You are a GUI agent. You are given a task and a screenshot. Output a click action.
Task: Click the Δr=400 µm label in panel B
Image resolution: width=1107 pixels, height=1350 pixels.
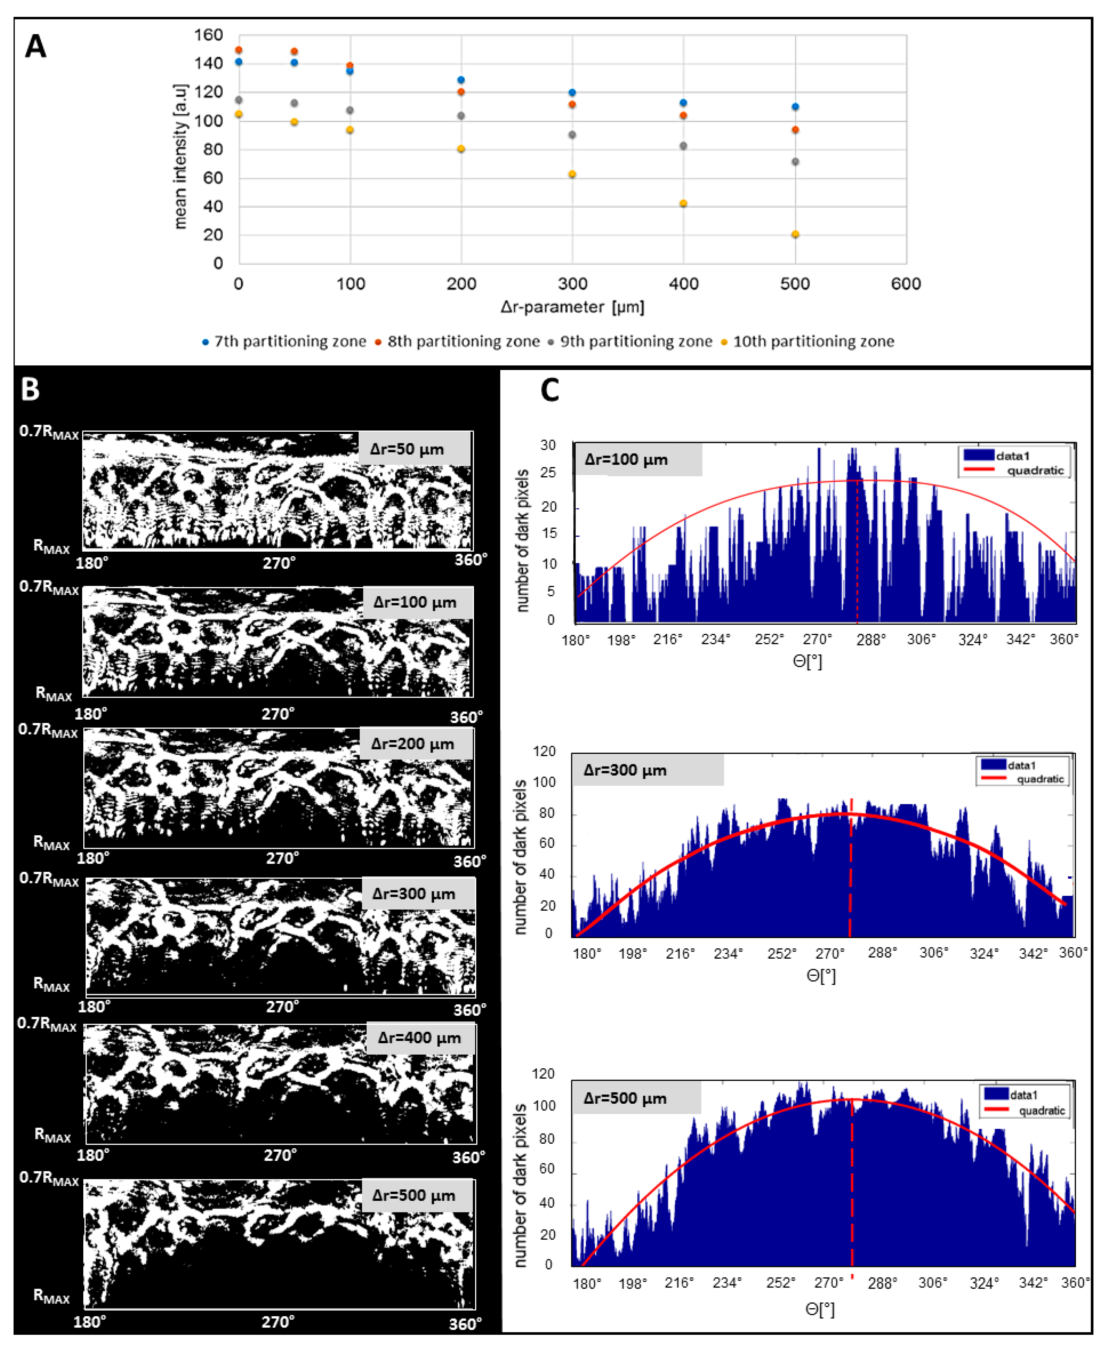point(419,1038)
